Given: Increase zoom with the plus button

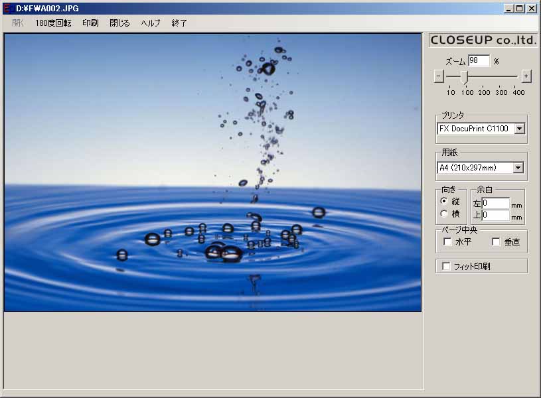Looking at the screenshot, I should 526,76.
